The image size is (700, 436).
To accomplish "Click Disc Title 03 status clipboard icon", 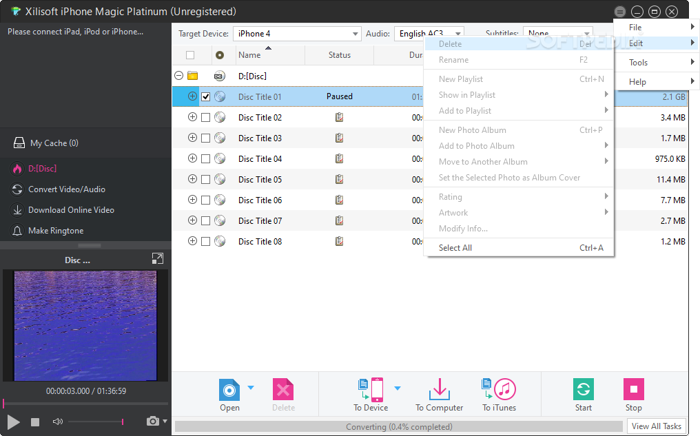I will [x=339, y=138].
